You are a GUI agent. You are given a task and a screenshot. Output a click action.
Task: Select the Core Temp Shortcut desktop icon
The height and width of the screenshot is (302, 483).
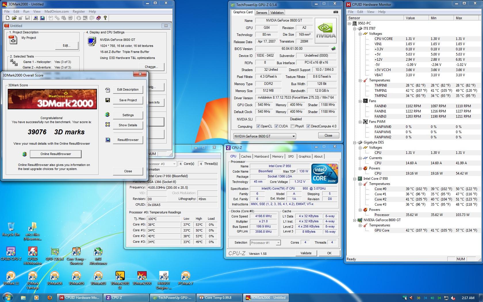click(x=76, y=256)
